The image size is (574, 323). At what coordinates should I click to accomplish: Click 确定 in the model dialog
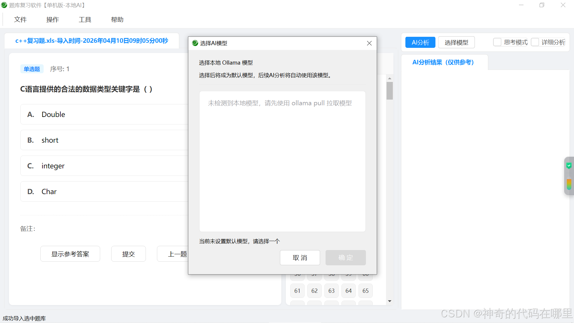coord(346,258)
